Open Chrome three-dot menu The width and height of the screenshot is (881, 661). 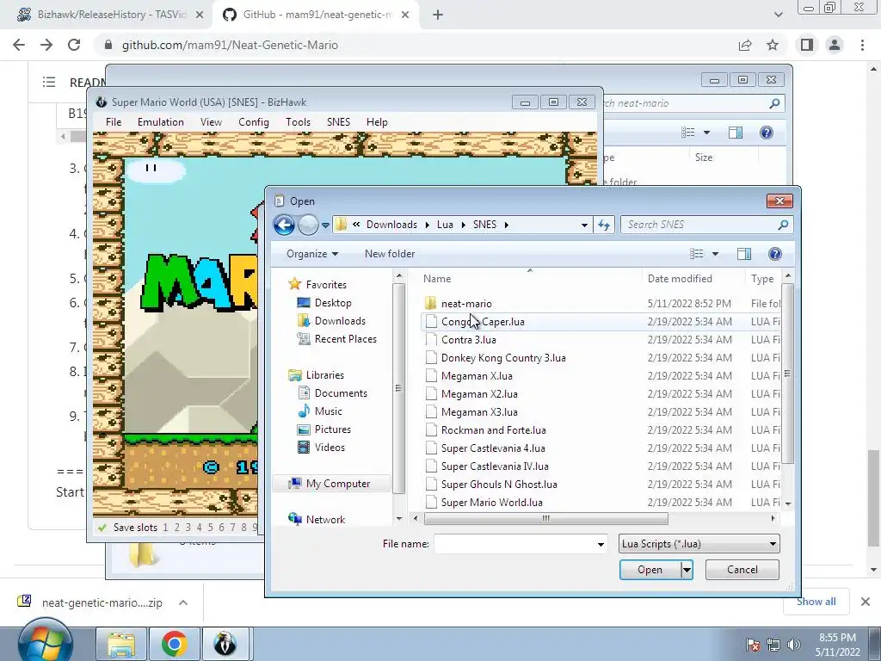coord(862,45)
